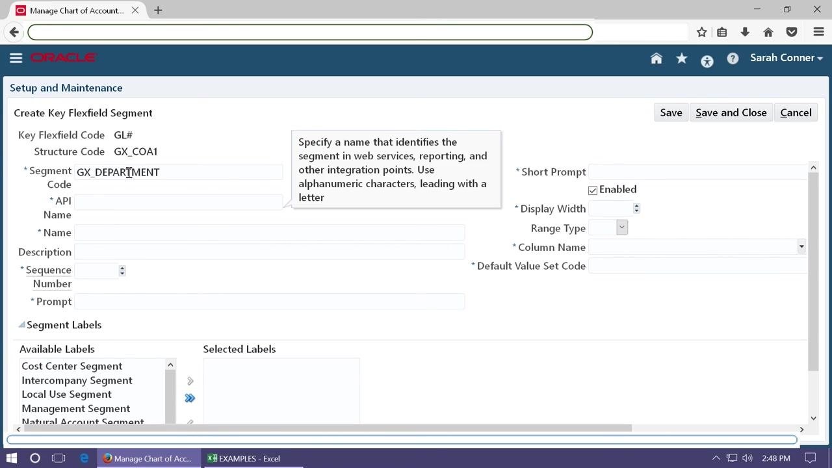Open Sarah Conner user menu
This screenshot has width=832, height=468.
point(786,58)
